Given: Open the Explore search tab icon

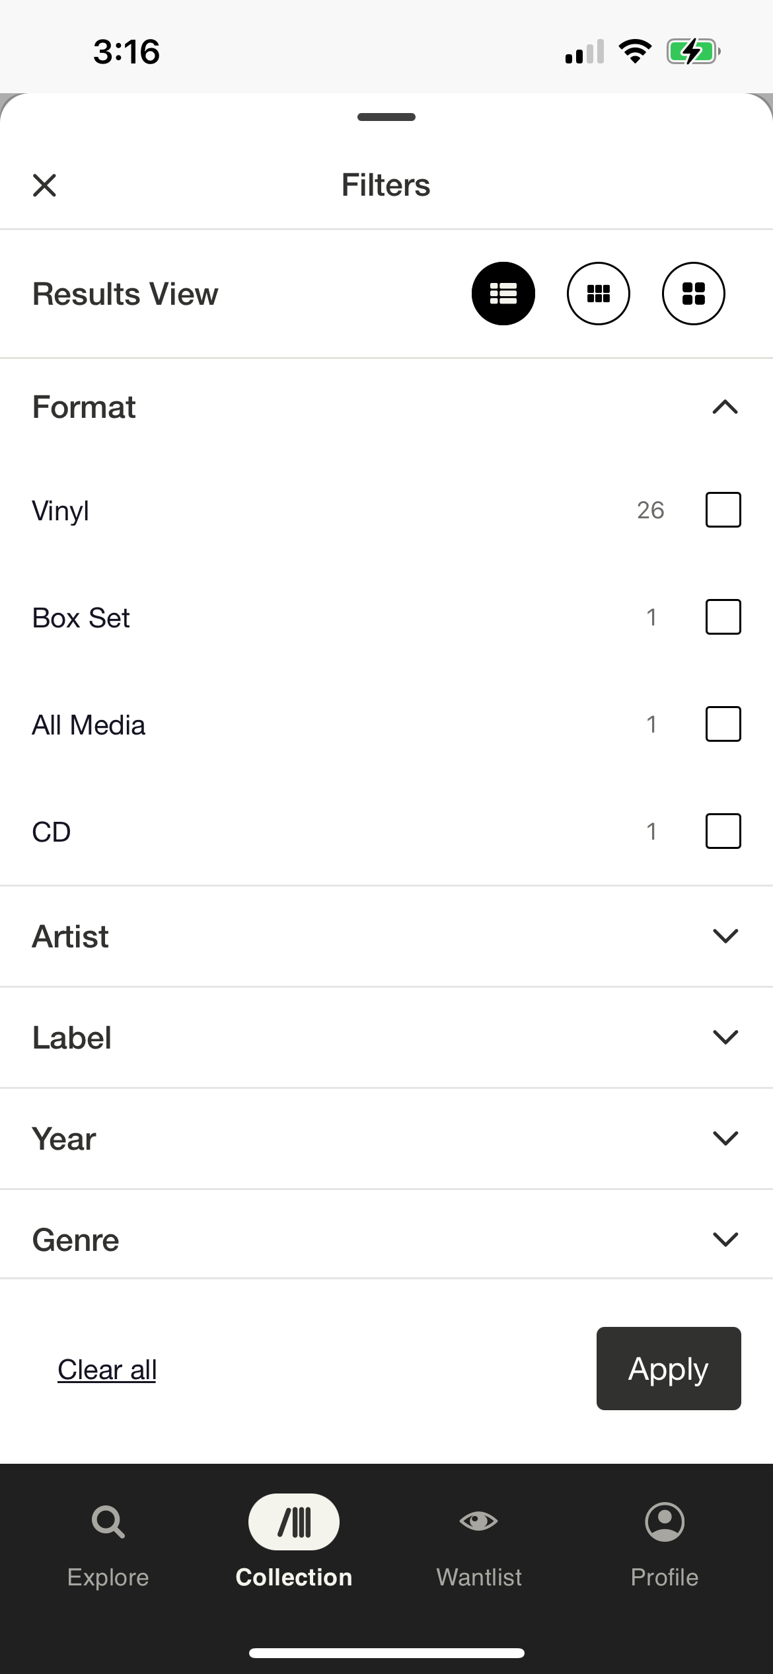Looking at the screenshot, I should coord(108,1522).
